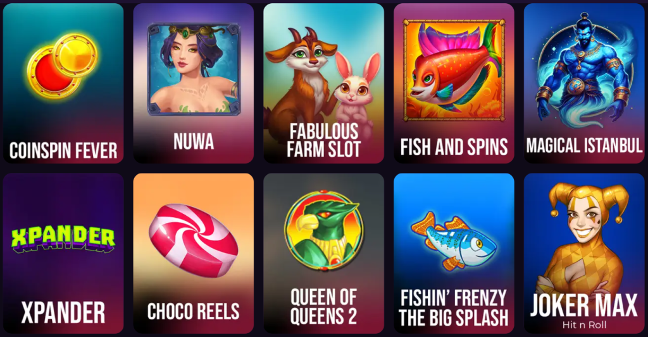Image resolution: width=648 pixels, height=337 pixels.
Task: Click the pink swirl candy icon
Action: click(193, 239)
